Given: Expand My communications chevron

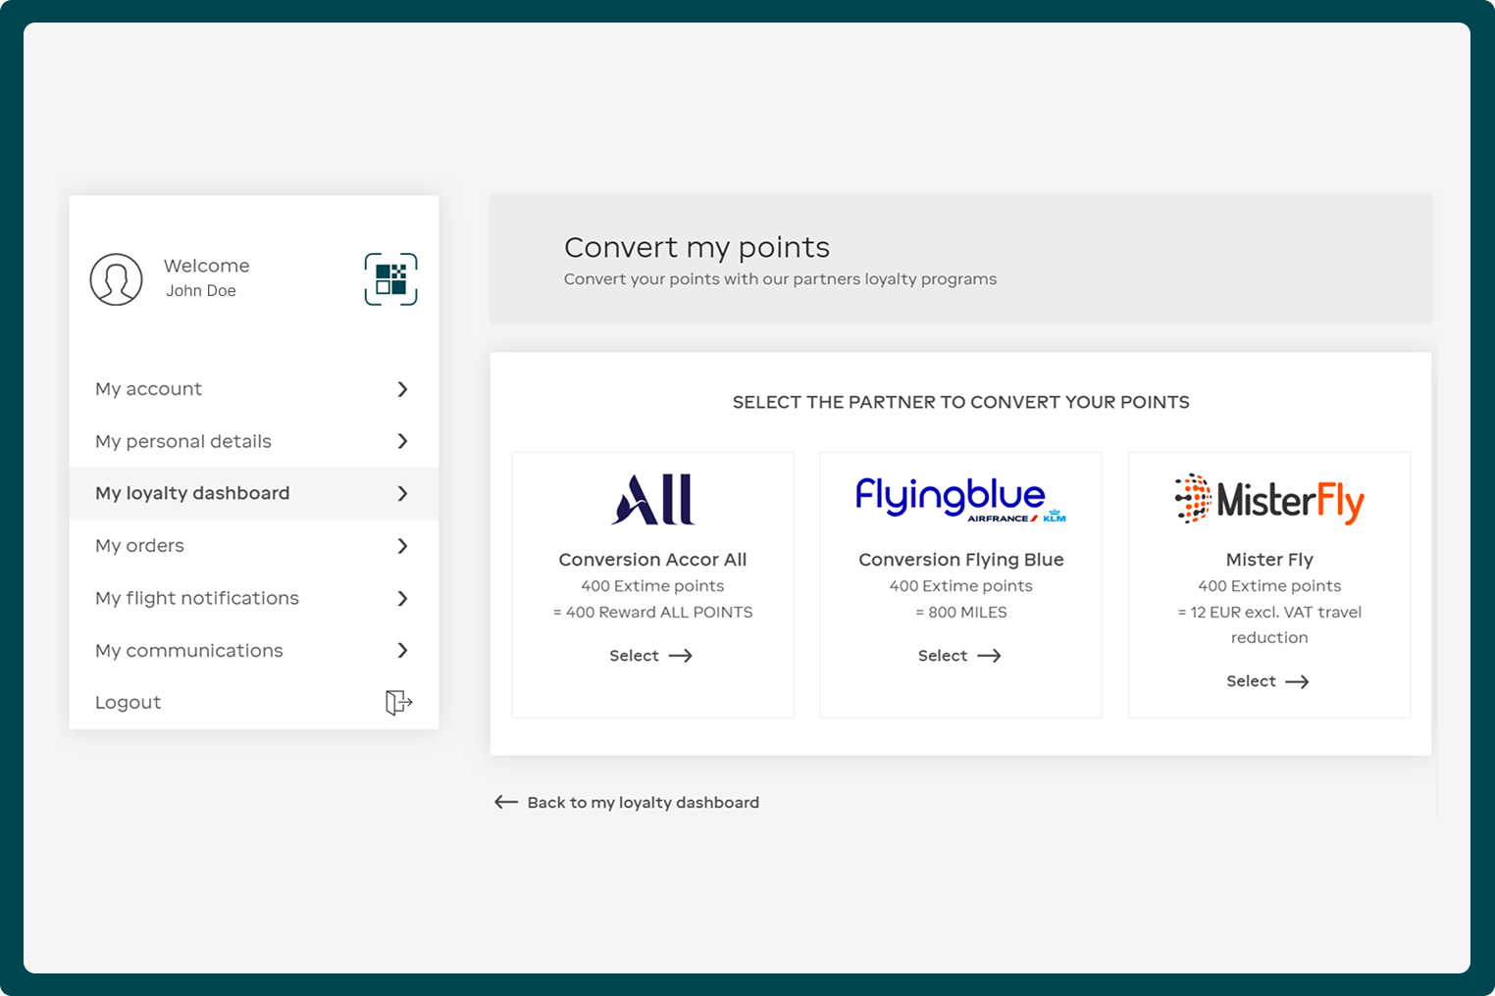Looking at the screenshot, I should click(402, 650).
